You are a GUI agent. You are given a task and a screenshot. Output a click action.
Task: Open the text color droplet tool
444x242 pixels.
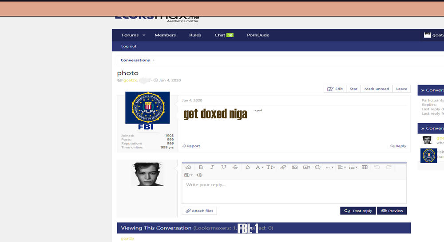click(x=247, y=168)
